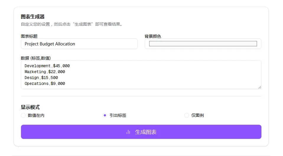Image resolution: width=283 pixels, height=156 pixels.
Task: Click the 显示模式 section heading
Action: click(x=30, y=107)
